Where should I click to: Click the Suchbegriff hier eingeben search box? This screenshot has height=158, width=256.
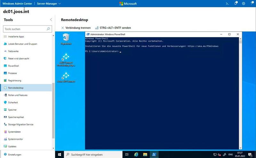click(x=93, y=154)
